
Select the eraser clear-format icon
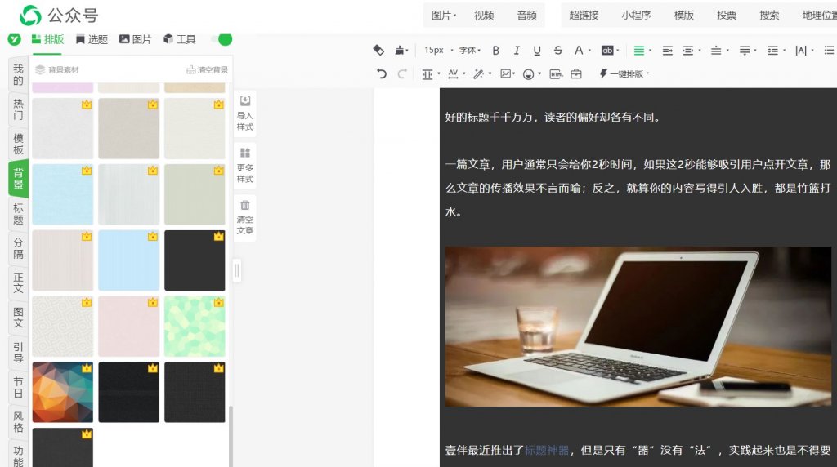coord(378,50)
